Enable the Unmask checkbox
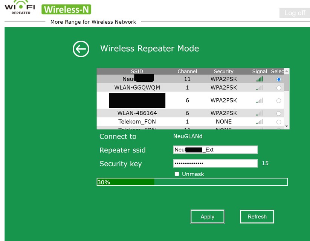Viewport: 310px width, 241px height. [x=176, y=174]
